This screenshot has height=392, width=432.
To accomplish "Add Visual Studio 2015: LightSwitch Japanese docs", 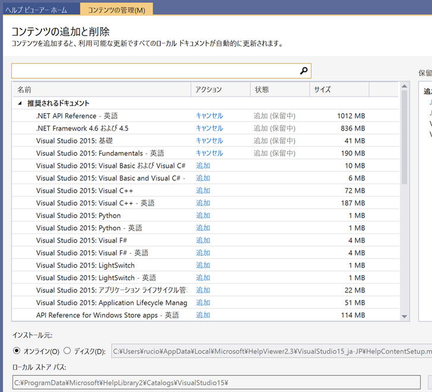I will (x=203, y=265).
